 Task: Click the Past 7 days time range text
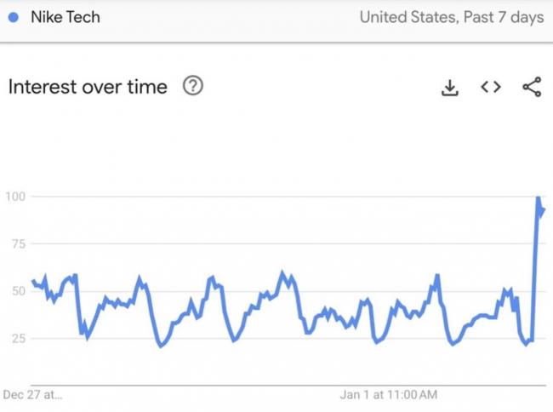click(x=504, y=17)
